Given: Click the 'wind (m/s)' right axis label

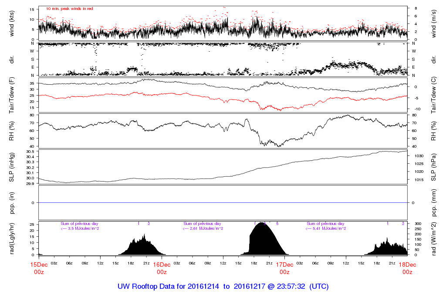Looking at the screenshot, I should point(434,23).
